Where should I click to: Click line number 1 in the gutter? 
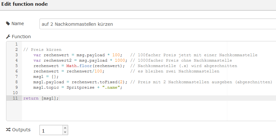point(16,44)
